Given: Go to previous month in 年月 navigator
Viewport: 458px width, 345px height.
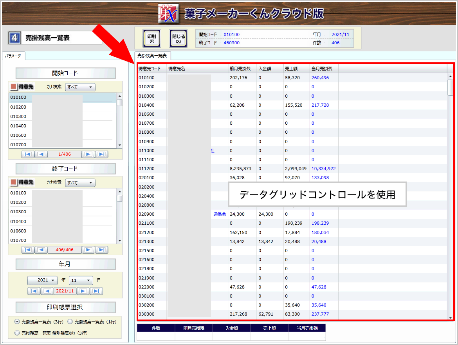Looking at the screenshot, I should point(47,291).
